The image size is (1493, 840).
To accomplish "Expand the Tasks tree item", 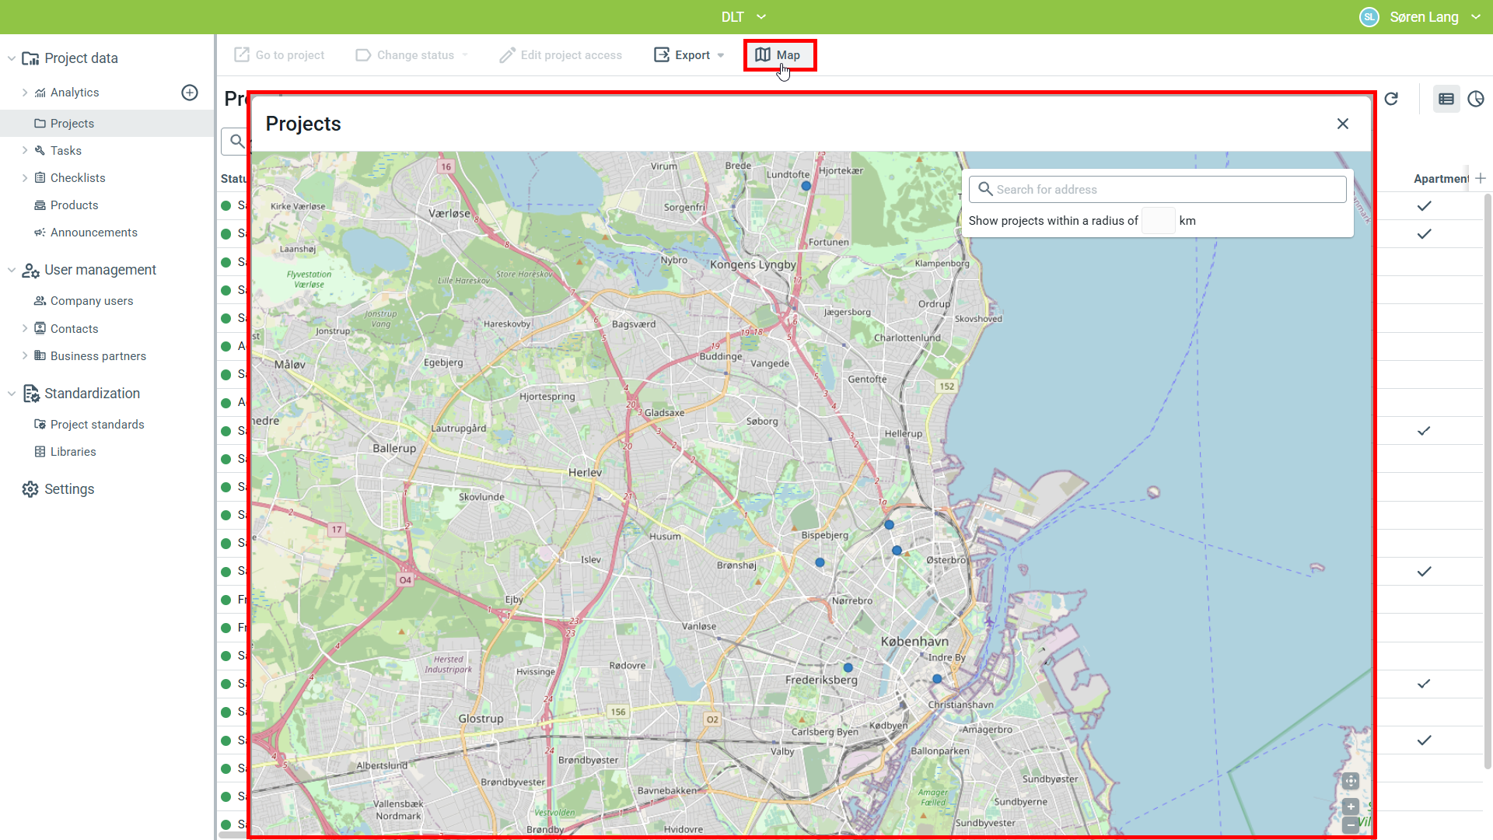I will click(x=25, y=151).
